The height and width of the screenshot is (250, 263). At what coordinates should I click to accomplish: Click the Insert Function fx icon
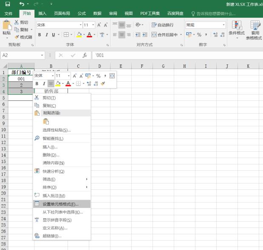(x=85, y=56)
